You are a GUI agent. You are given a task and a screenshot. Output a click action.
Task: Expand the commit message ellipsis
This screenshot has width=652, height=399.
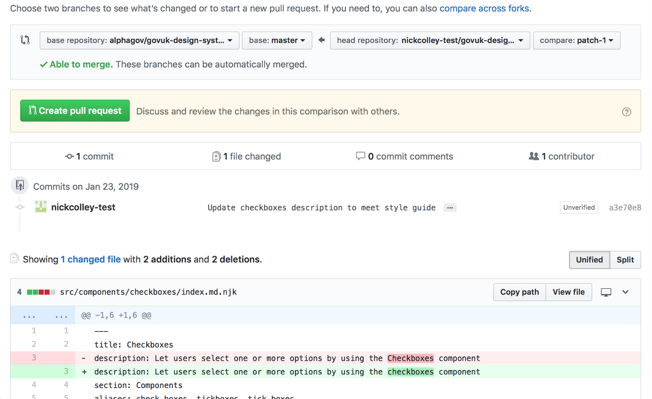[450, 207]
